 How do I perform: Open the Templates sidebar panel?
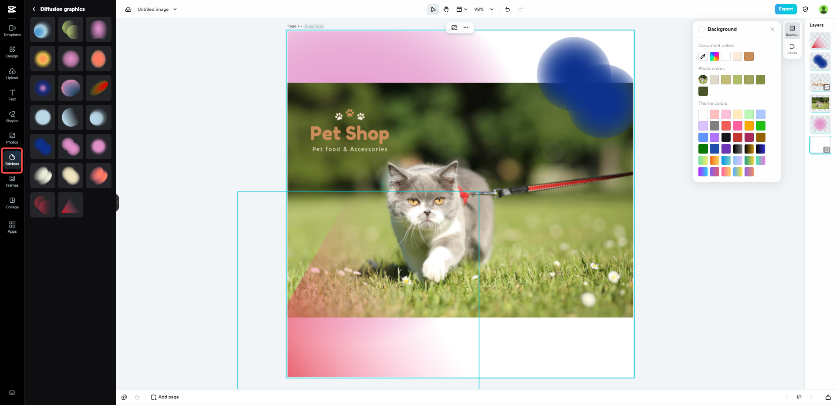pos(12,30)
